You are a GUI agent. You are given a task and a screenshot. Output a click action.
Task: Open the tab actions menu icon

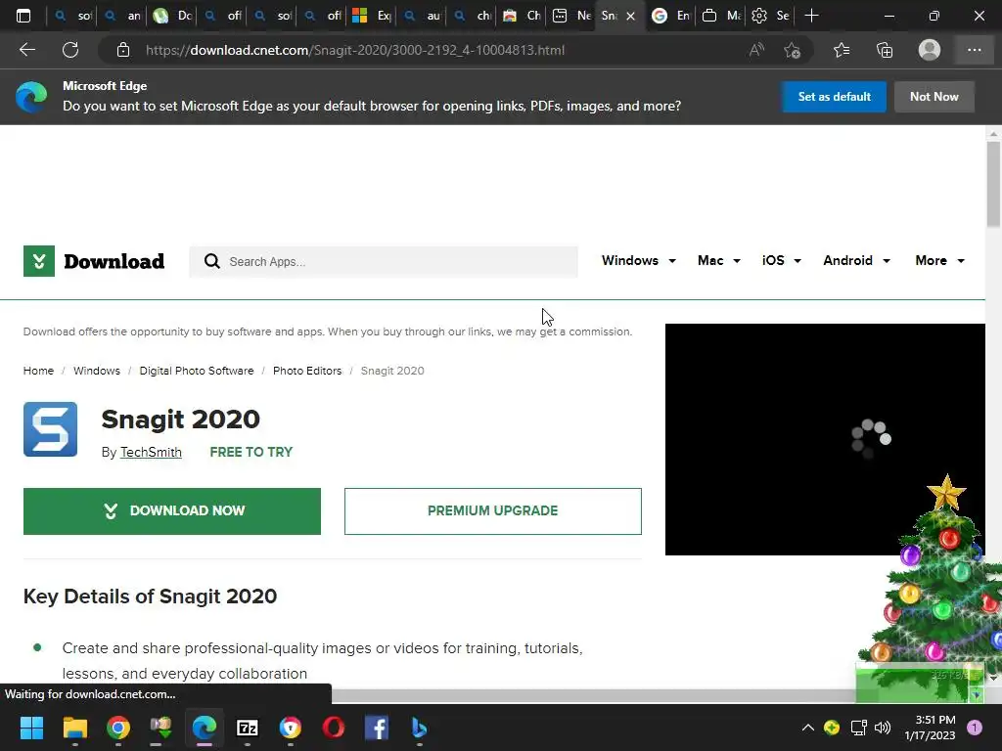[23, 16]
